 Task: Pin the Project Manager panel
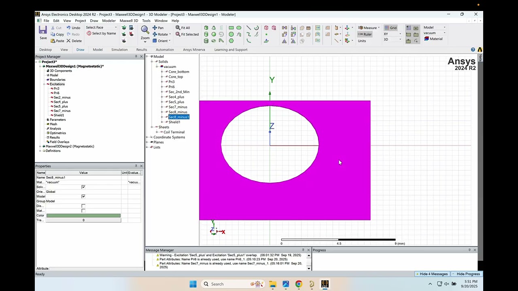pyautogui.click(x=136, y=57)
